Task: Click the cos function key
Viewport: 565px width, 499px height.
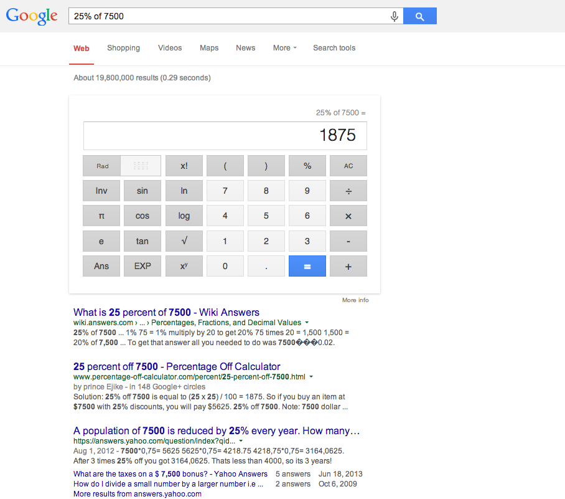Action: coord(142,216)
